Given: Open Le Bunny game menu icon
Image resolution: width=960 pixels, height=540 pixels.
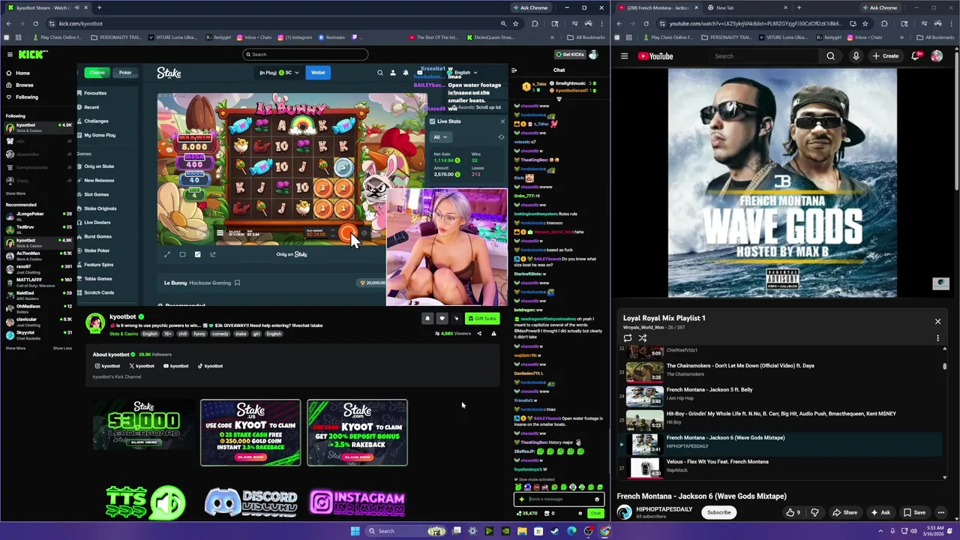Looking at the screenshot, I should (x=220, y=233).
